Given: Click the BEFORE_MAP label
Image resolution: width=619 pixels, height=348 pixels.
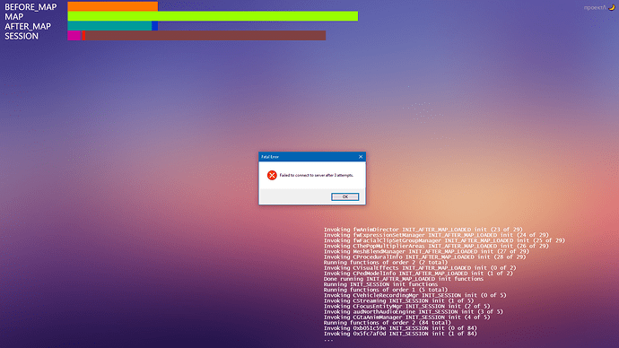Looking at the screenshot, I should coord(31,6).
